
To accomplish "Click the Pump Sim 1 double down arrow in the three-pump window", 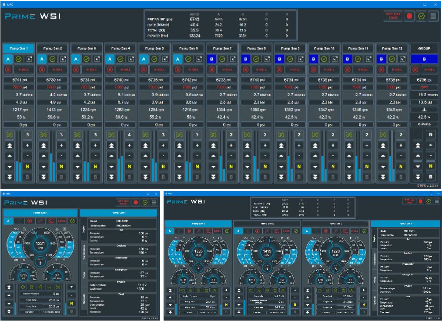I will coord(170,312).
